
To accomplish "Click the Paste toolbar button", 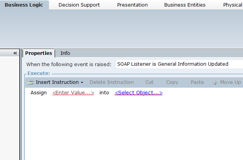I will 197,82.
